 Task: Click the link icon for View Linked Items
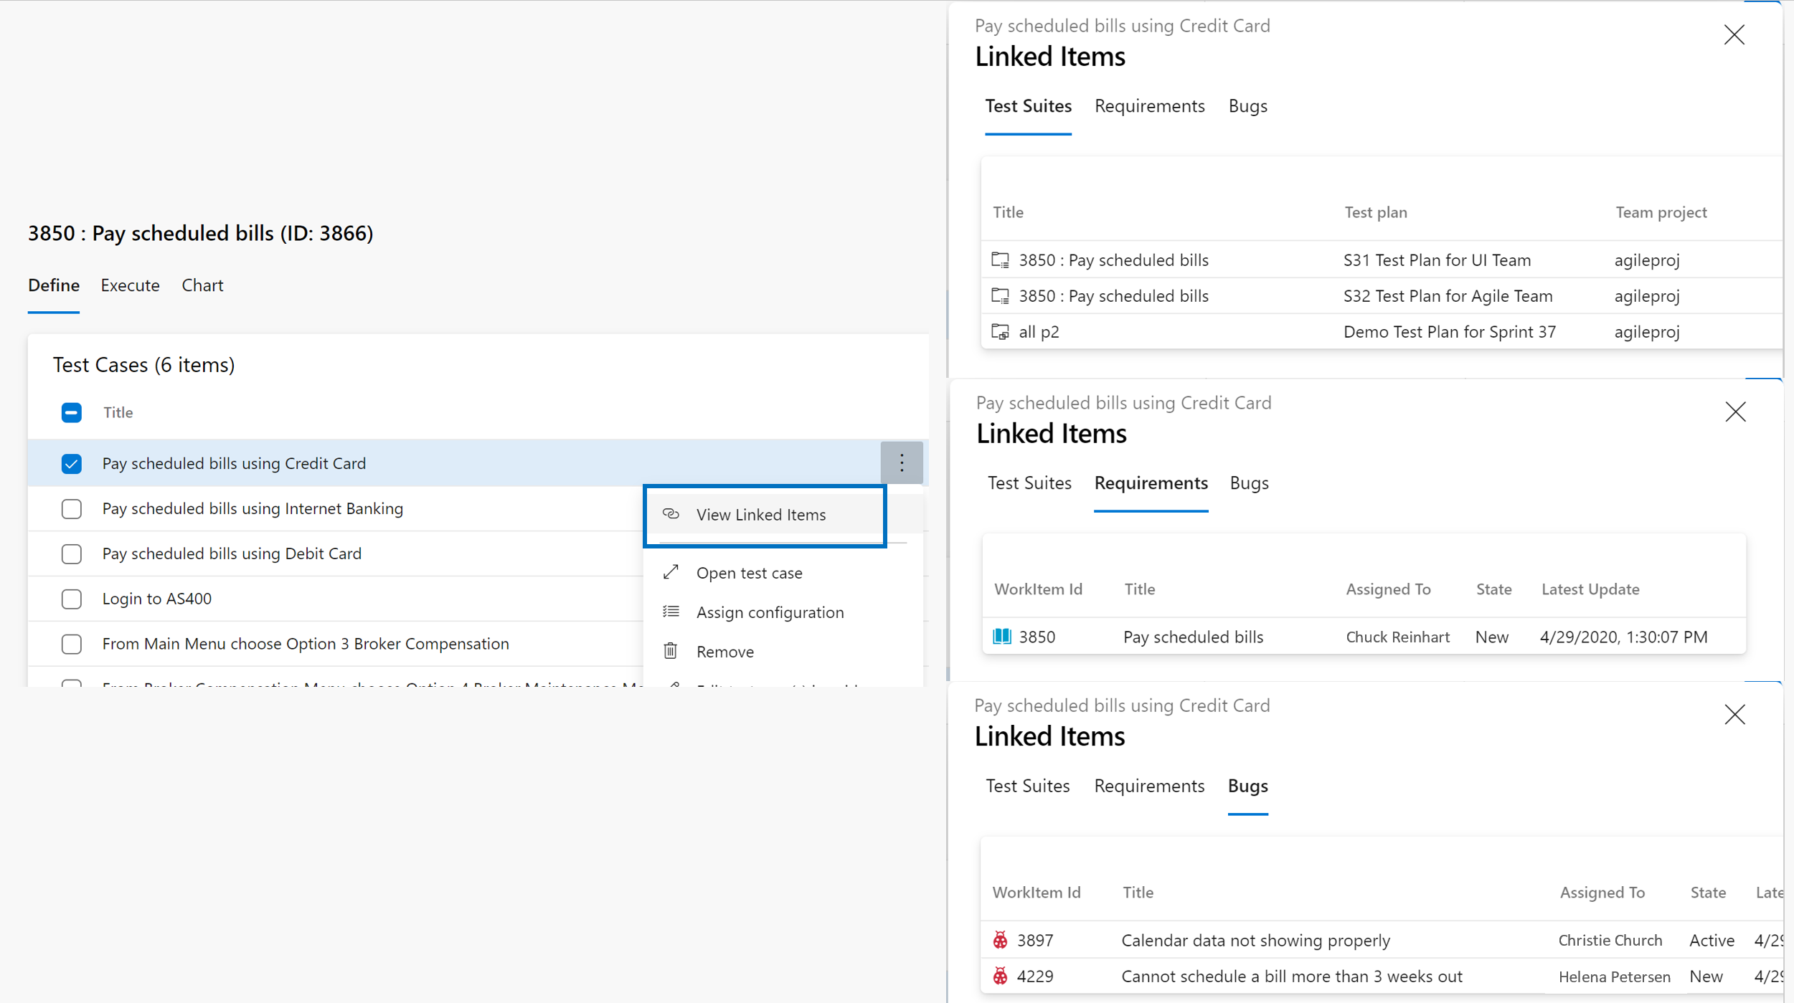[673, 515]
